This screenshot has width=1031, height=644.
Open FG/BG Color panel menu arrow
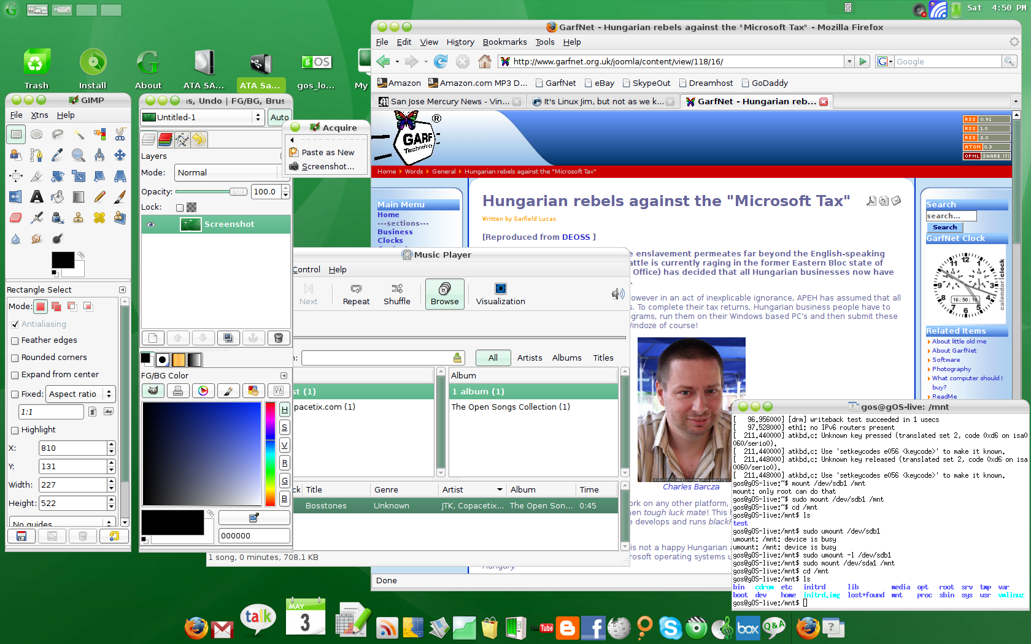pyautogui.click(x=284, y=375)
